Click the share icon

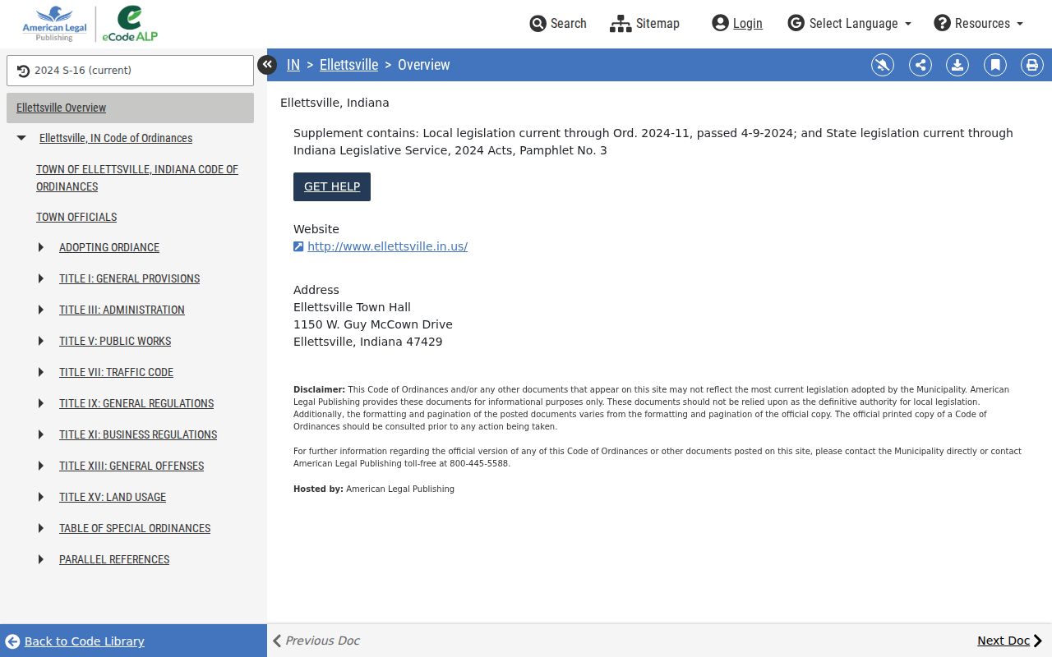920,65
